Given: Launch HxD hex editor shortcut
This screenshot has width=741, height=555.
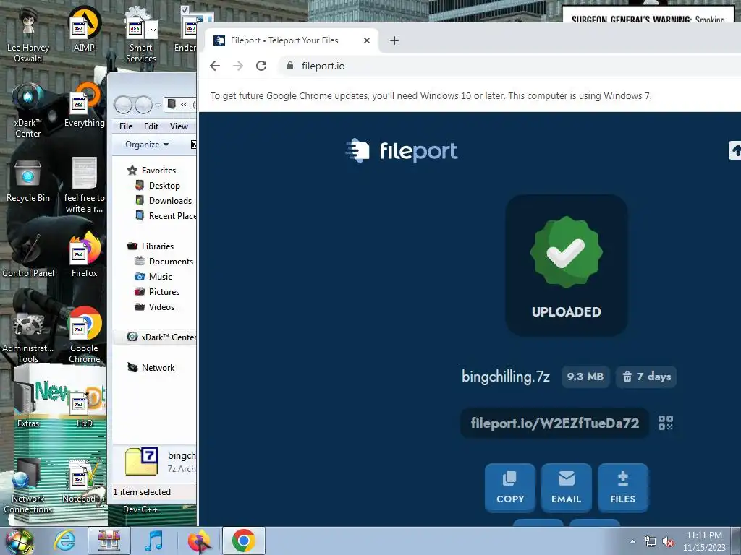Looking at the screenshot, I should [x=84, y=407].
